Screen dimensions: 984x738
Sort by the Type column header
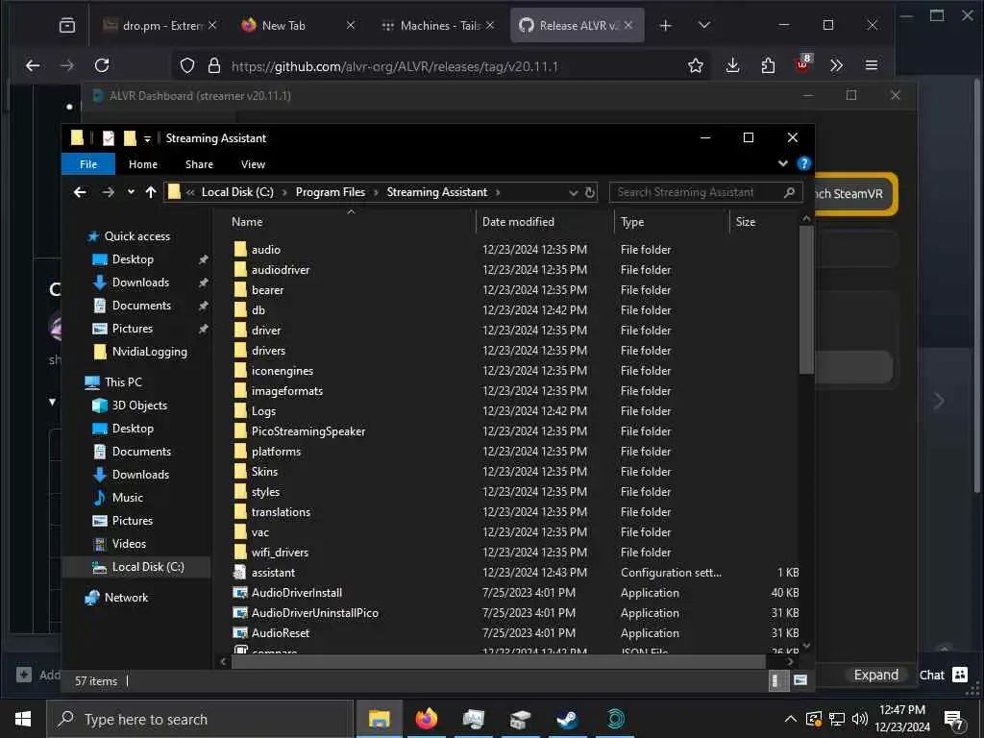632,222
